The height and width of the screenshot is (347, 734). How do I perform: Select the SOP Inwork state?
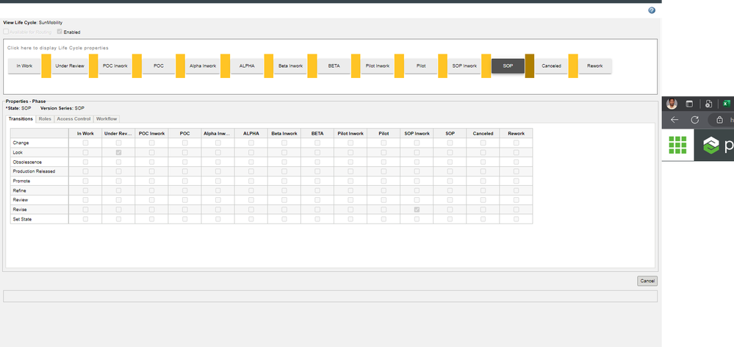click(x=464, y=66)
